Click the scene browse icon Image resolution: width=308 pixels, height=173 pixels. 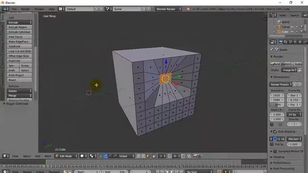(109, 9)
